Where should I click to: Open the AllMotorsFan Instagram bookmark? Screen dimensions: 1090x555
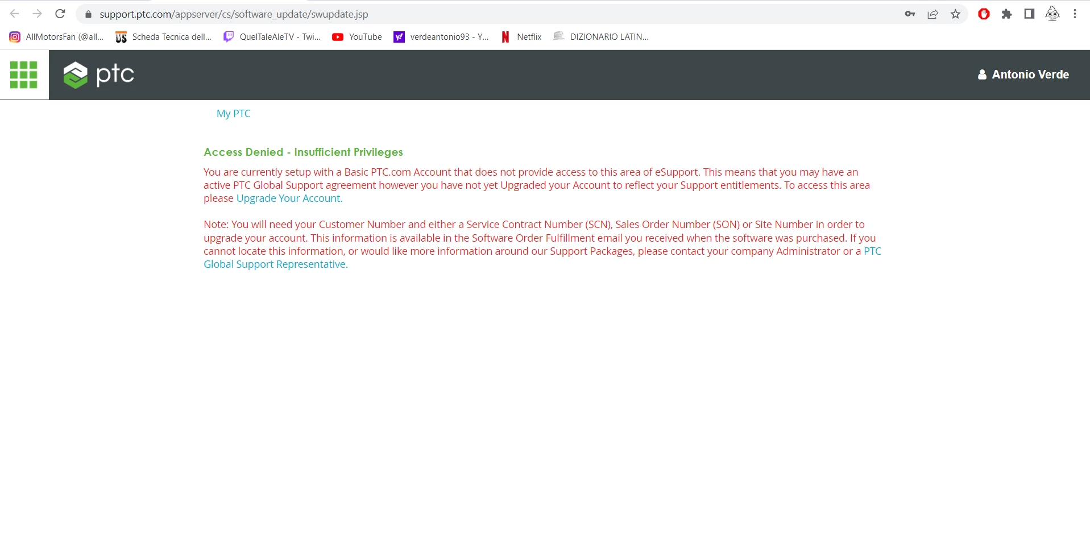click(x=56, y=37)
